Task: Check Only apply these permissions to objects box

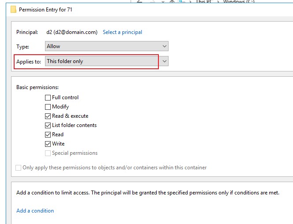Action: click(19, 168)
